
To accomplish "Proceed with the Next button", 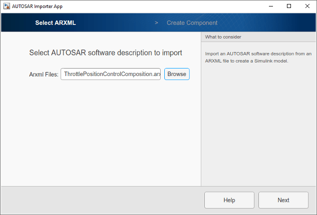I will click(x=283, y=200).
